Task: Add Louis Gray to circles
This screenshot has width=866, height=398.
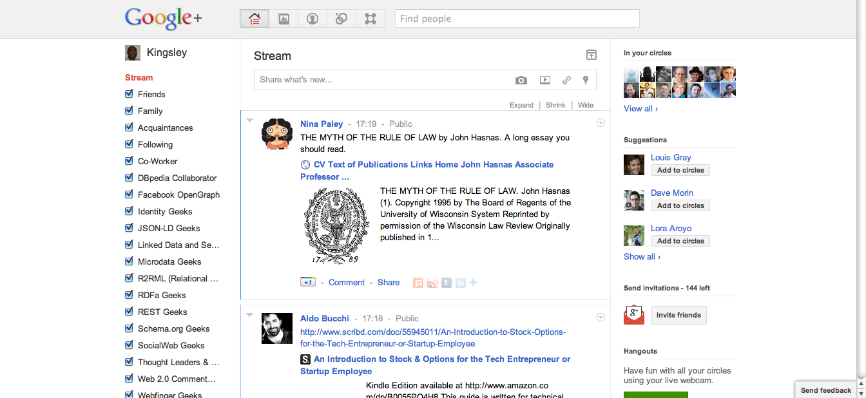Action: tap(680, 170)
